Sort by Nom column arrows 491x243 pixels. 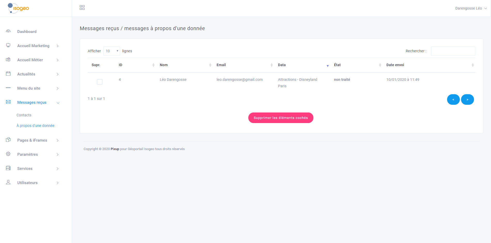tap(210, 65)
